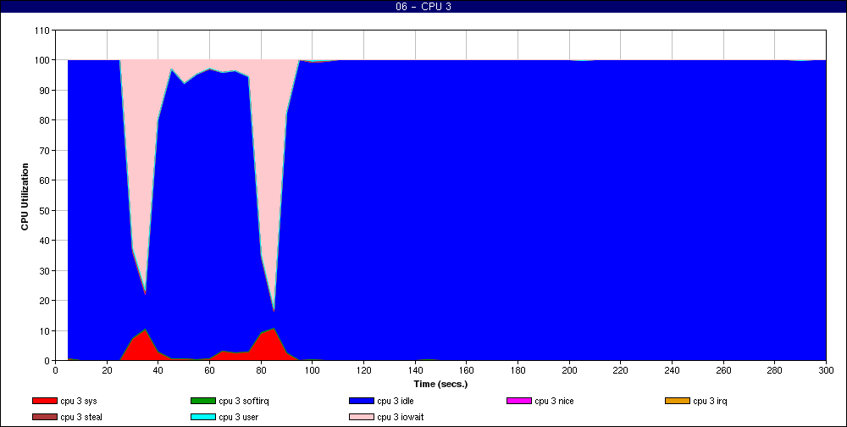Viewport: 847px width, 427px height.
Task: Click the red cpu 3 sys swatch
Action: [44, 401]
